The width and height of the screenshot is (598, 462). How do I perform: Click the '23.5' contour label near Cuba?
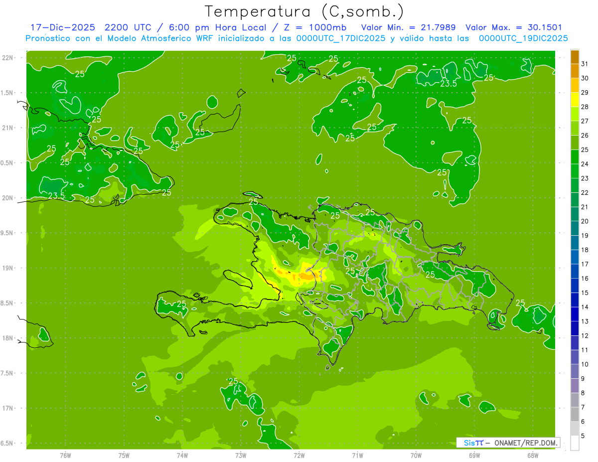56,196
